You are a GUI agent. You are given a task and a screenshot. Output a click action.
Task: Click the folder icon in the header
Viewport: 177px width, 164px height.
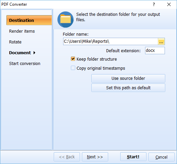point(65,20)
